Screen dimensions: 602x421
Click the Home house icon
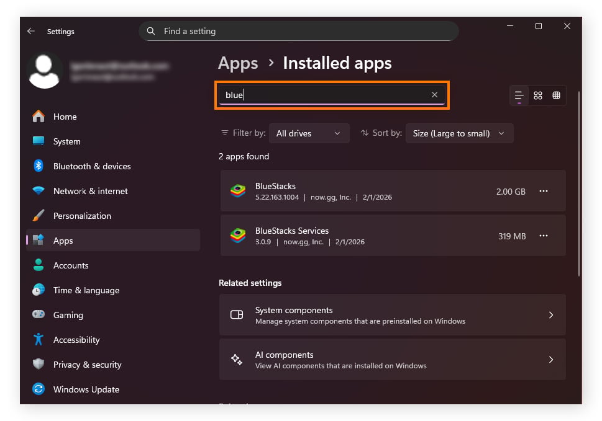(x=39, y=116)
